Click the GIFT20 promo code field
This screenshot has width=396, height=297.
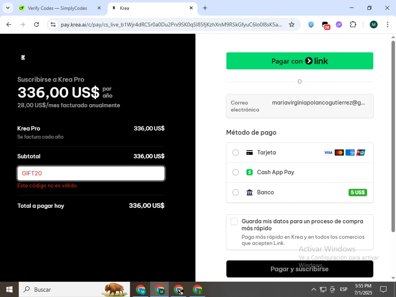[x=91, y=173]
